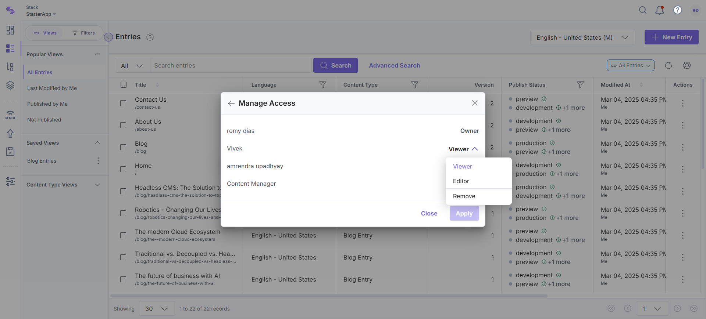This screenshot has width=706, height=319.
Task: Go back using Manage Access arrow
Action: point(231,104)
